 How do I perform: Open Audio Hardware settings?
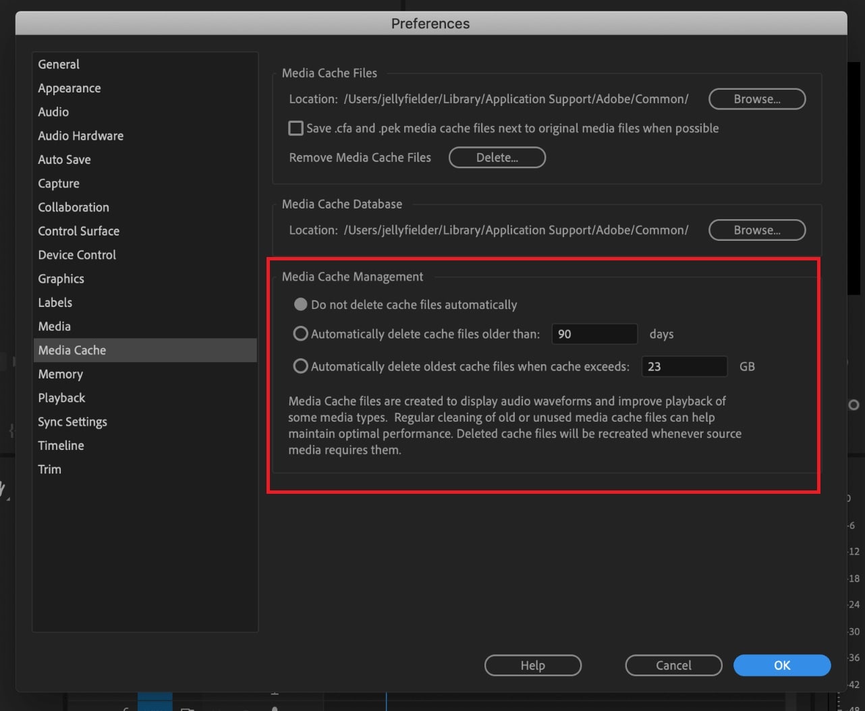pos(144,136)
